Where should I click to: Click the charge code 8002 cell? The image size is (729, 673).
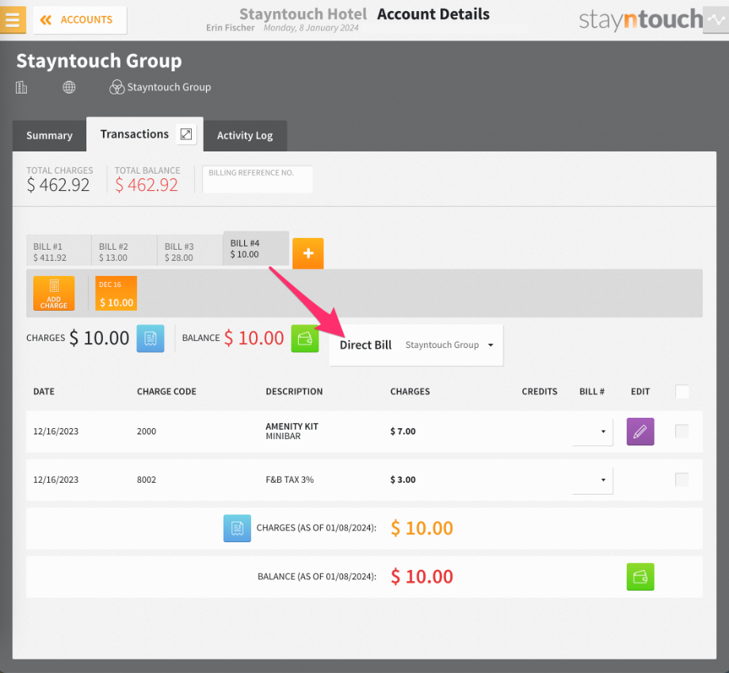click(x=147, y=480)
